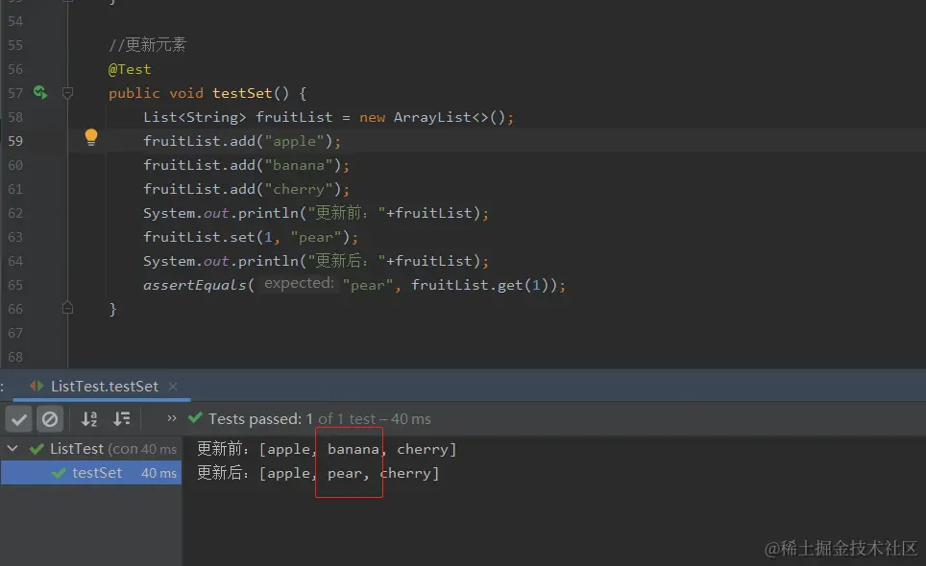This screenshot has height=566, width=926.
Task: Sort test results by duration
Action: click(122, 419)
